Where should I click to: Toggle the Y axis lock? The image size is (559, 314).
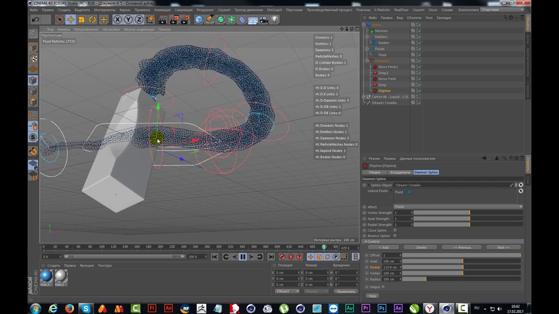(128, 20)
